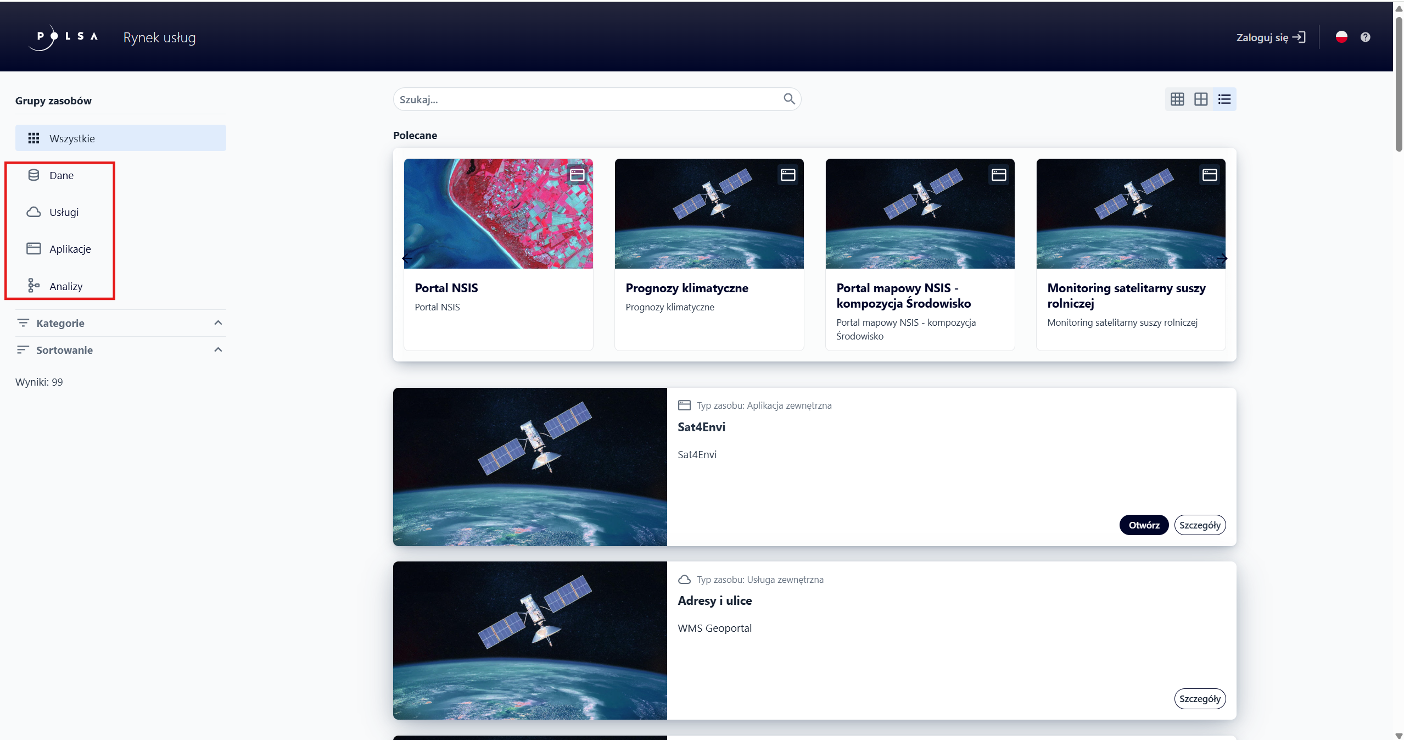This screenshot has width=1404, height=740.
Task: Click the search magnifier icon
Action: point(789,99)
